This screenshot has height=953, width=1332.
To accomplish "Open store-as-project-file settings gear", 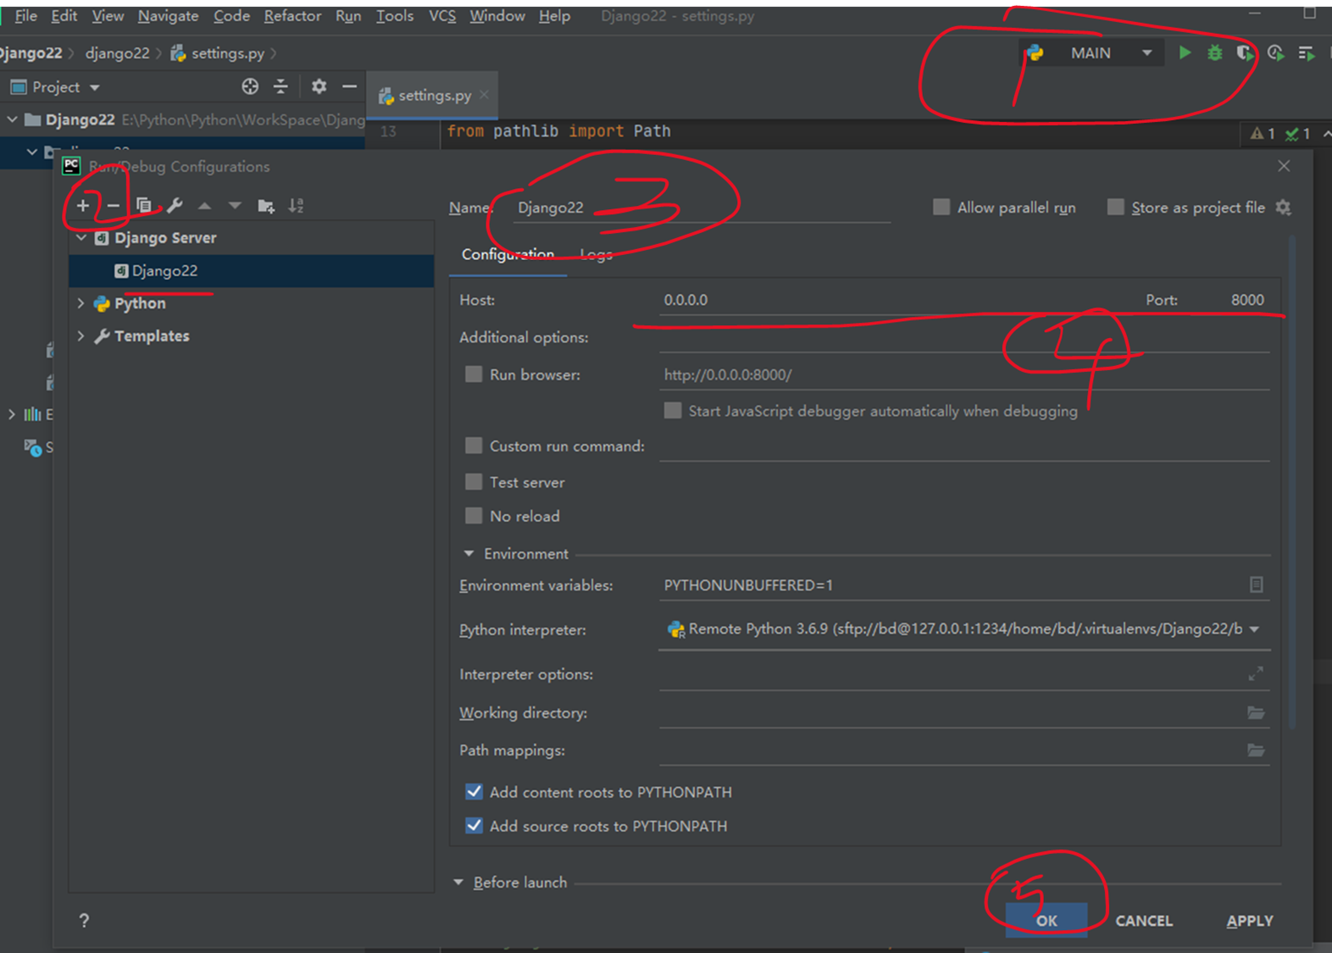I will pyautogui.click(x=1284, y=208).
